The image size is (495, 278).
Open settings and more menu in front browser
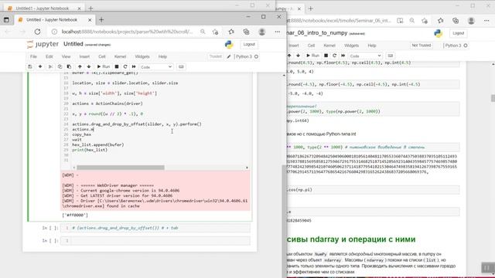pyautogui.click(x=277, y=32)
